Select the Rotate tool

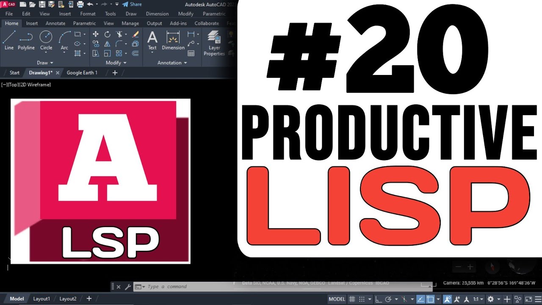pyautogui.click(x=108, y=34)
